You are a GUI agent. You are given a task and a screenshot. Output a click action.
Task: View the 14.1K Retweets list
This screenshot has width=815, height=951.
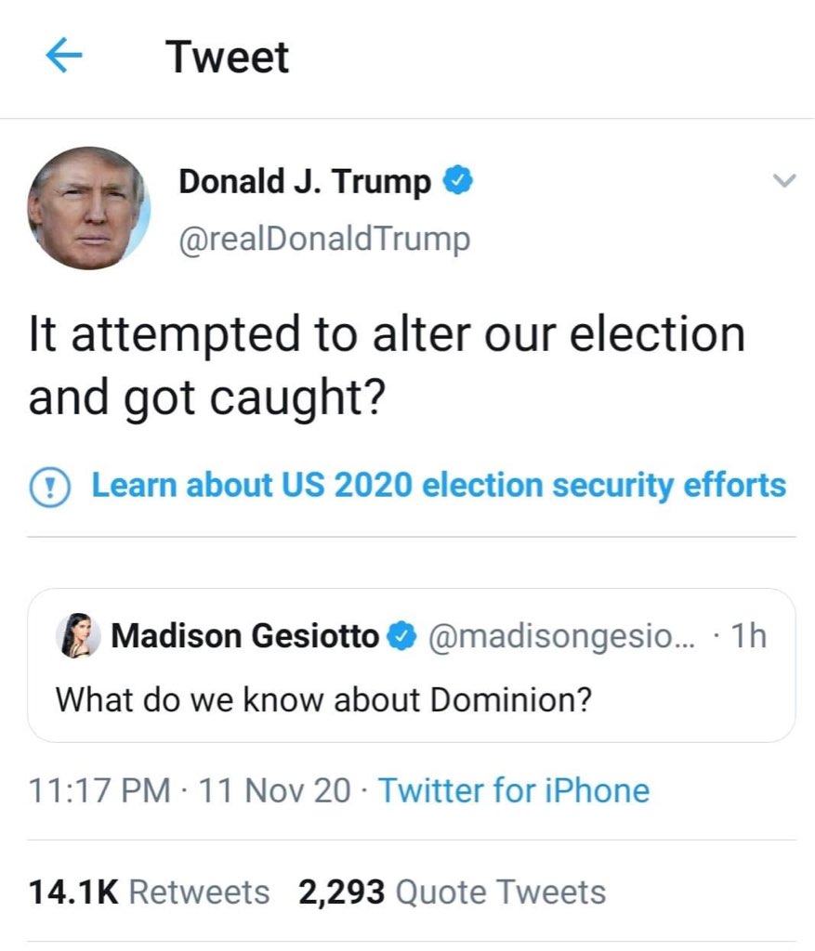point(149,892)
